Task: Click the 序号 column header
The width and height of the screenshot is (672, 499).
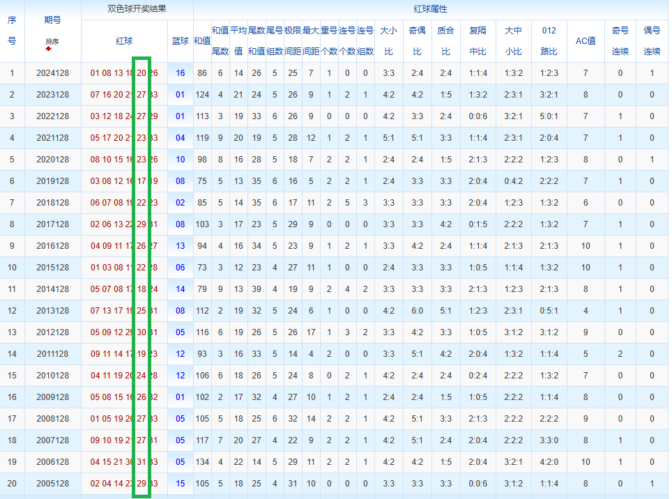Action: pos(12,31)
